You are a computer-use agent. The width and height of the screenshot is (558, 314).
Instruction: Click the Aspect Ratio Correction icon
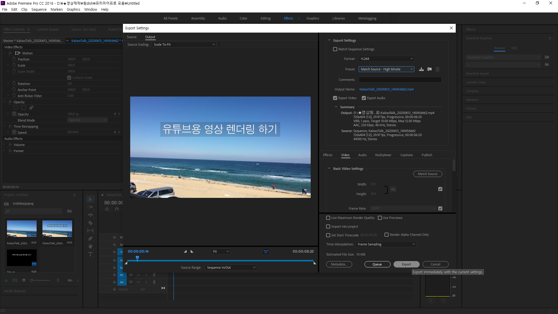(x=266, y=251)
